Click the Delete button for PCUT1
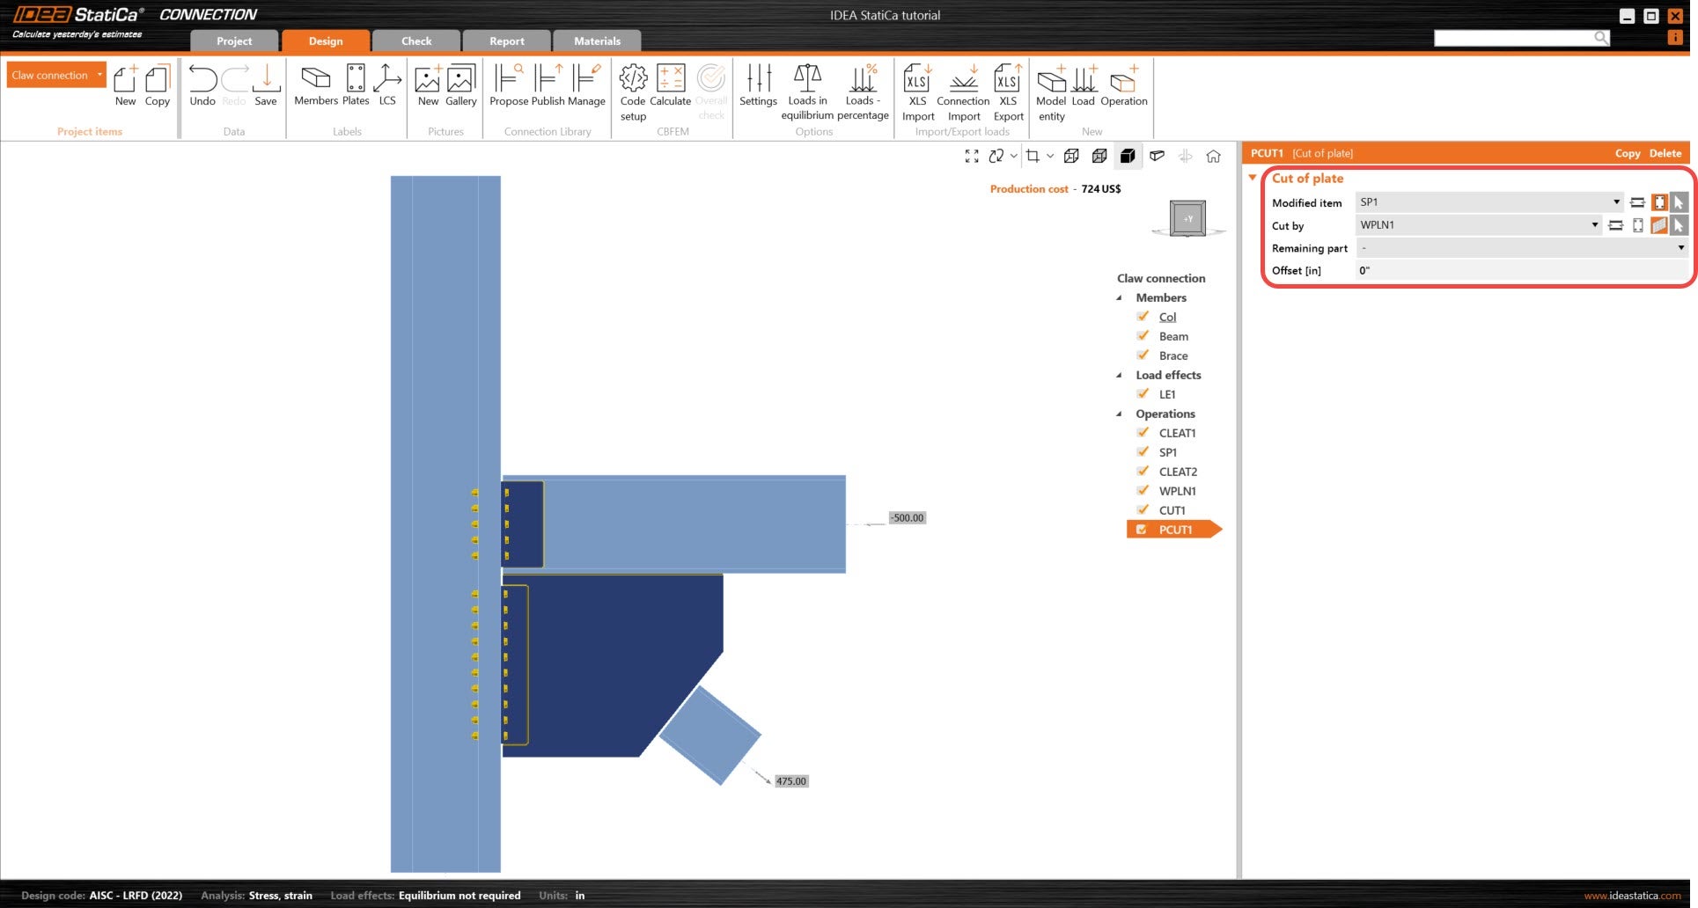The image size is (1698, 908). (1665, 153)
